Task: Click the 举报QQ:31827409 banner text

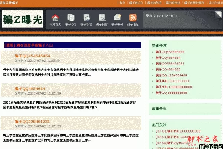Action: click(161, 16)
